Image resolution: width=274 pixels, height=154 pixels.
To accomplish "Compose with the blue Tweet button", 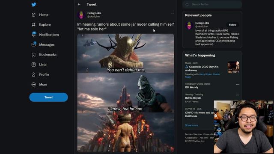I will click(x=48, y=97).
